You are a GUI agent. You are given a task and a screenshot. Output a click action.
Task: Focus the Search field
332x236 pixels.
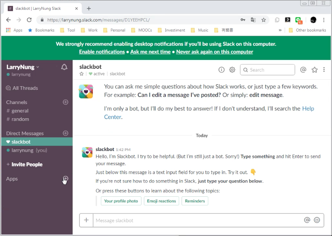[x=268, y=70]
